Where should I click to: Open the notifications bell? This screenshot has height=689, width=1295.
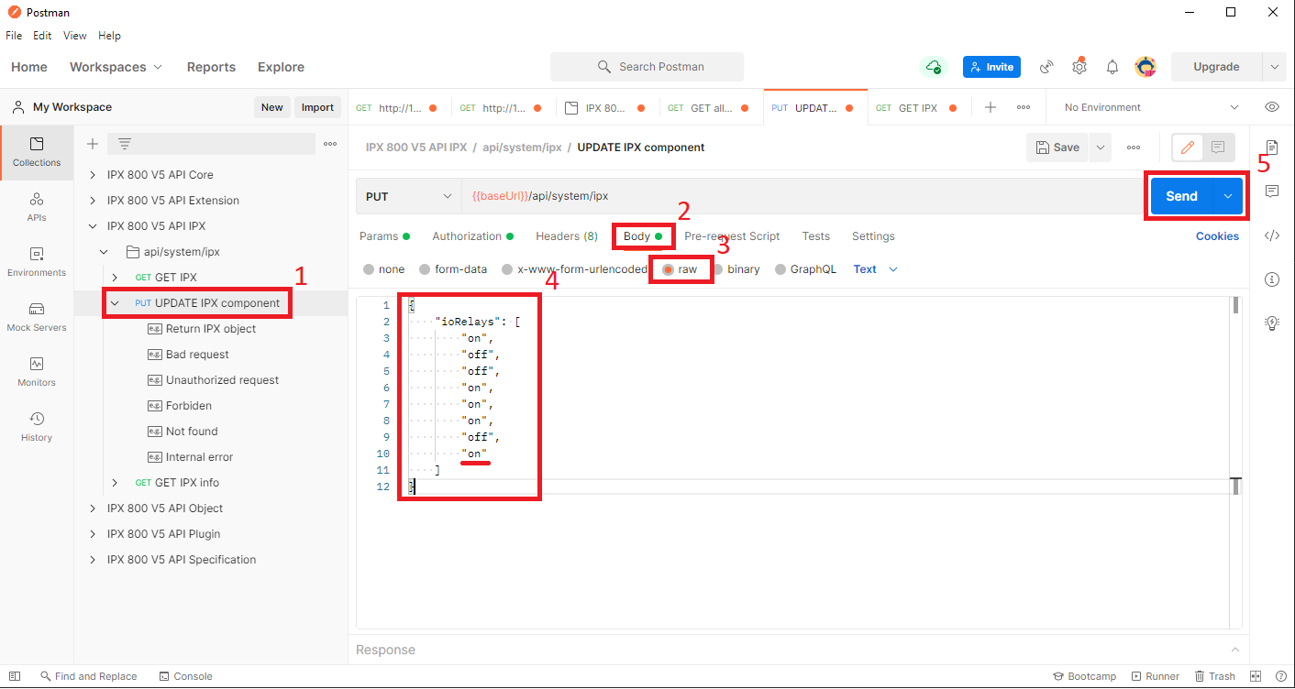pos(1112,67)
